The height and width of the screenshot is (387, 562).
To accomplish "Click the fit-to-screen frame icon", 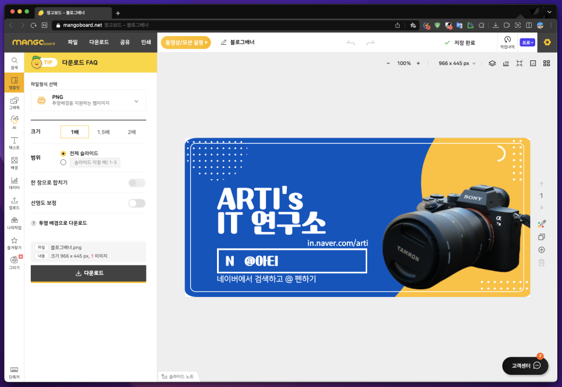I will click(x=520, y=63).
